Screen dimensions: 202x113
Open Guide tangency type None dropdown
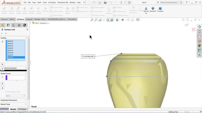(x=15, y=96)
